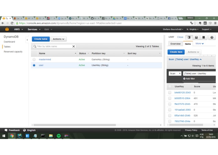Switch to the Overview tab
This screenshot has height=155, width=218.
coord(175,44)
